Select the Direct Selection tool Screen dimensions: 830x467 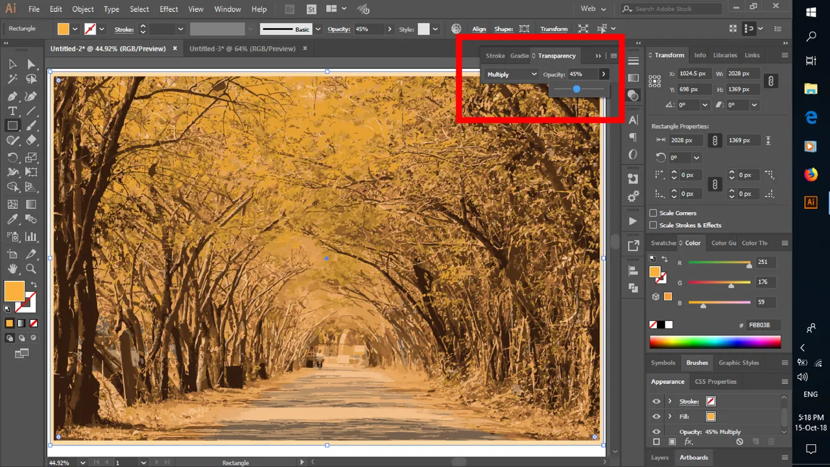(31, 64)
